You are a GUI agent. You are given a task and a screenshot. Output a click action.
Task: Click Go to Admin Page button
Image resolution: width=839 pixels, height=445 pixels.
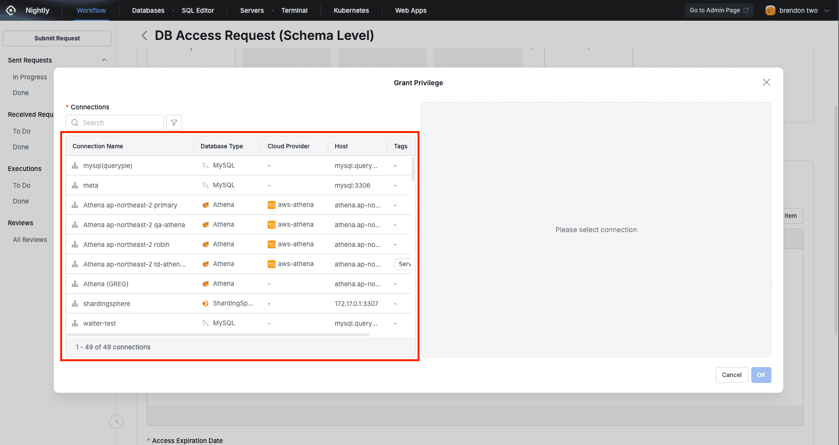pos(719,10)
